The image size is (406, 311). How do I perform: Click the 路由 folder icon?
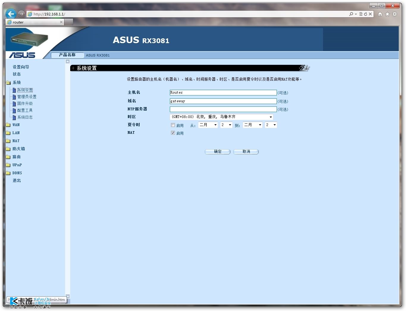[8, 157]
